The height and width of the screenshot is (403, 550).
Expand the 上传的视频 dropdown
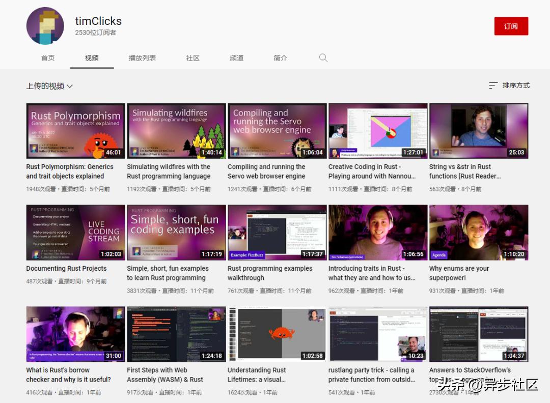(49, 87)
